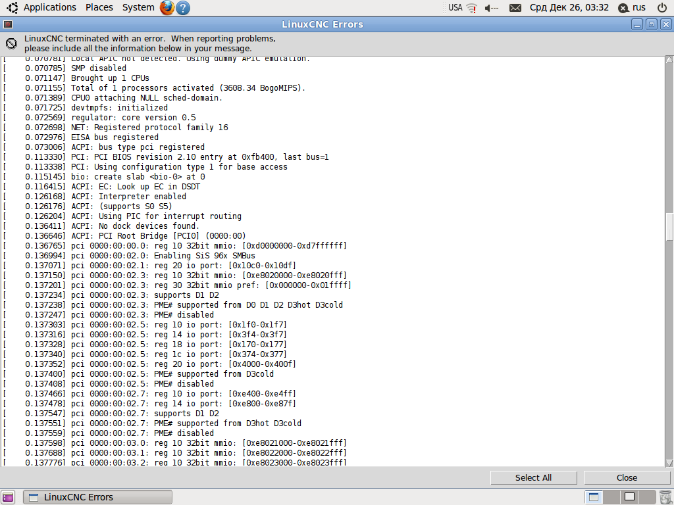Click the line 'ACPI: EC: Look up EC in DSDT'
674x505 pixels.
click(136, 186)
